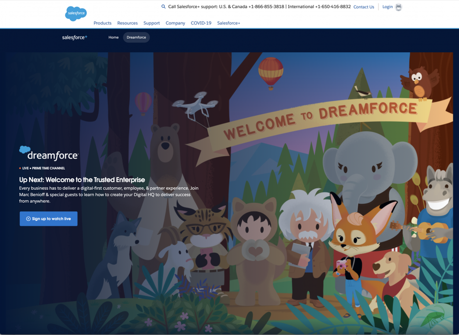The width and height of the screenshot is (459, 335).
Task: Click the Contact Us link
Action: click(x=364, y=7)
